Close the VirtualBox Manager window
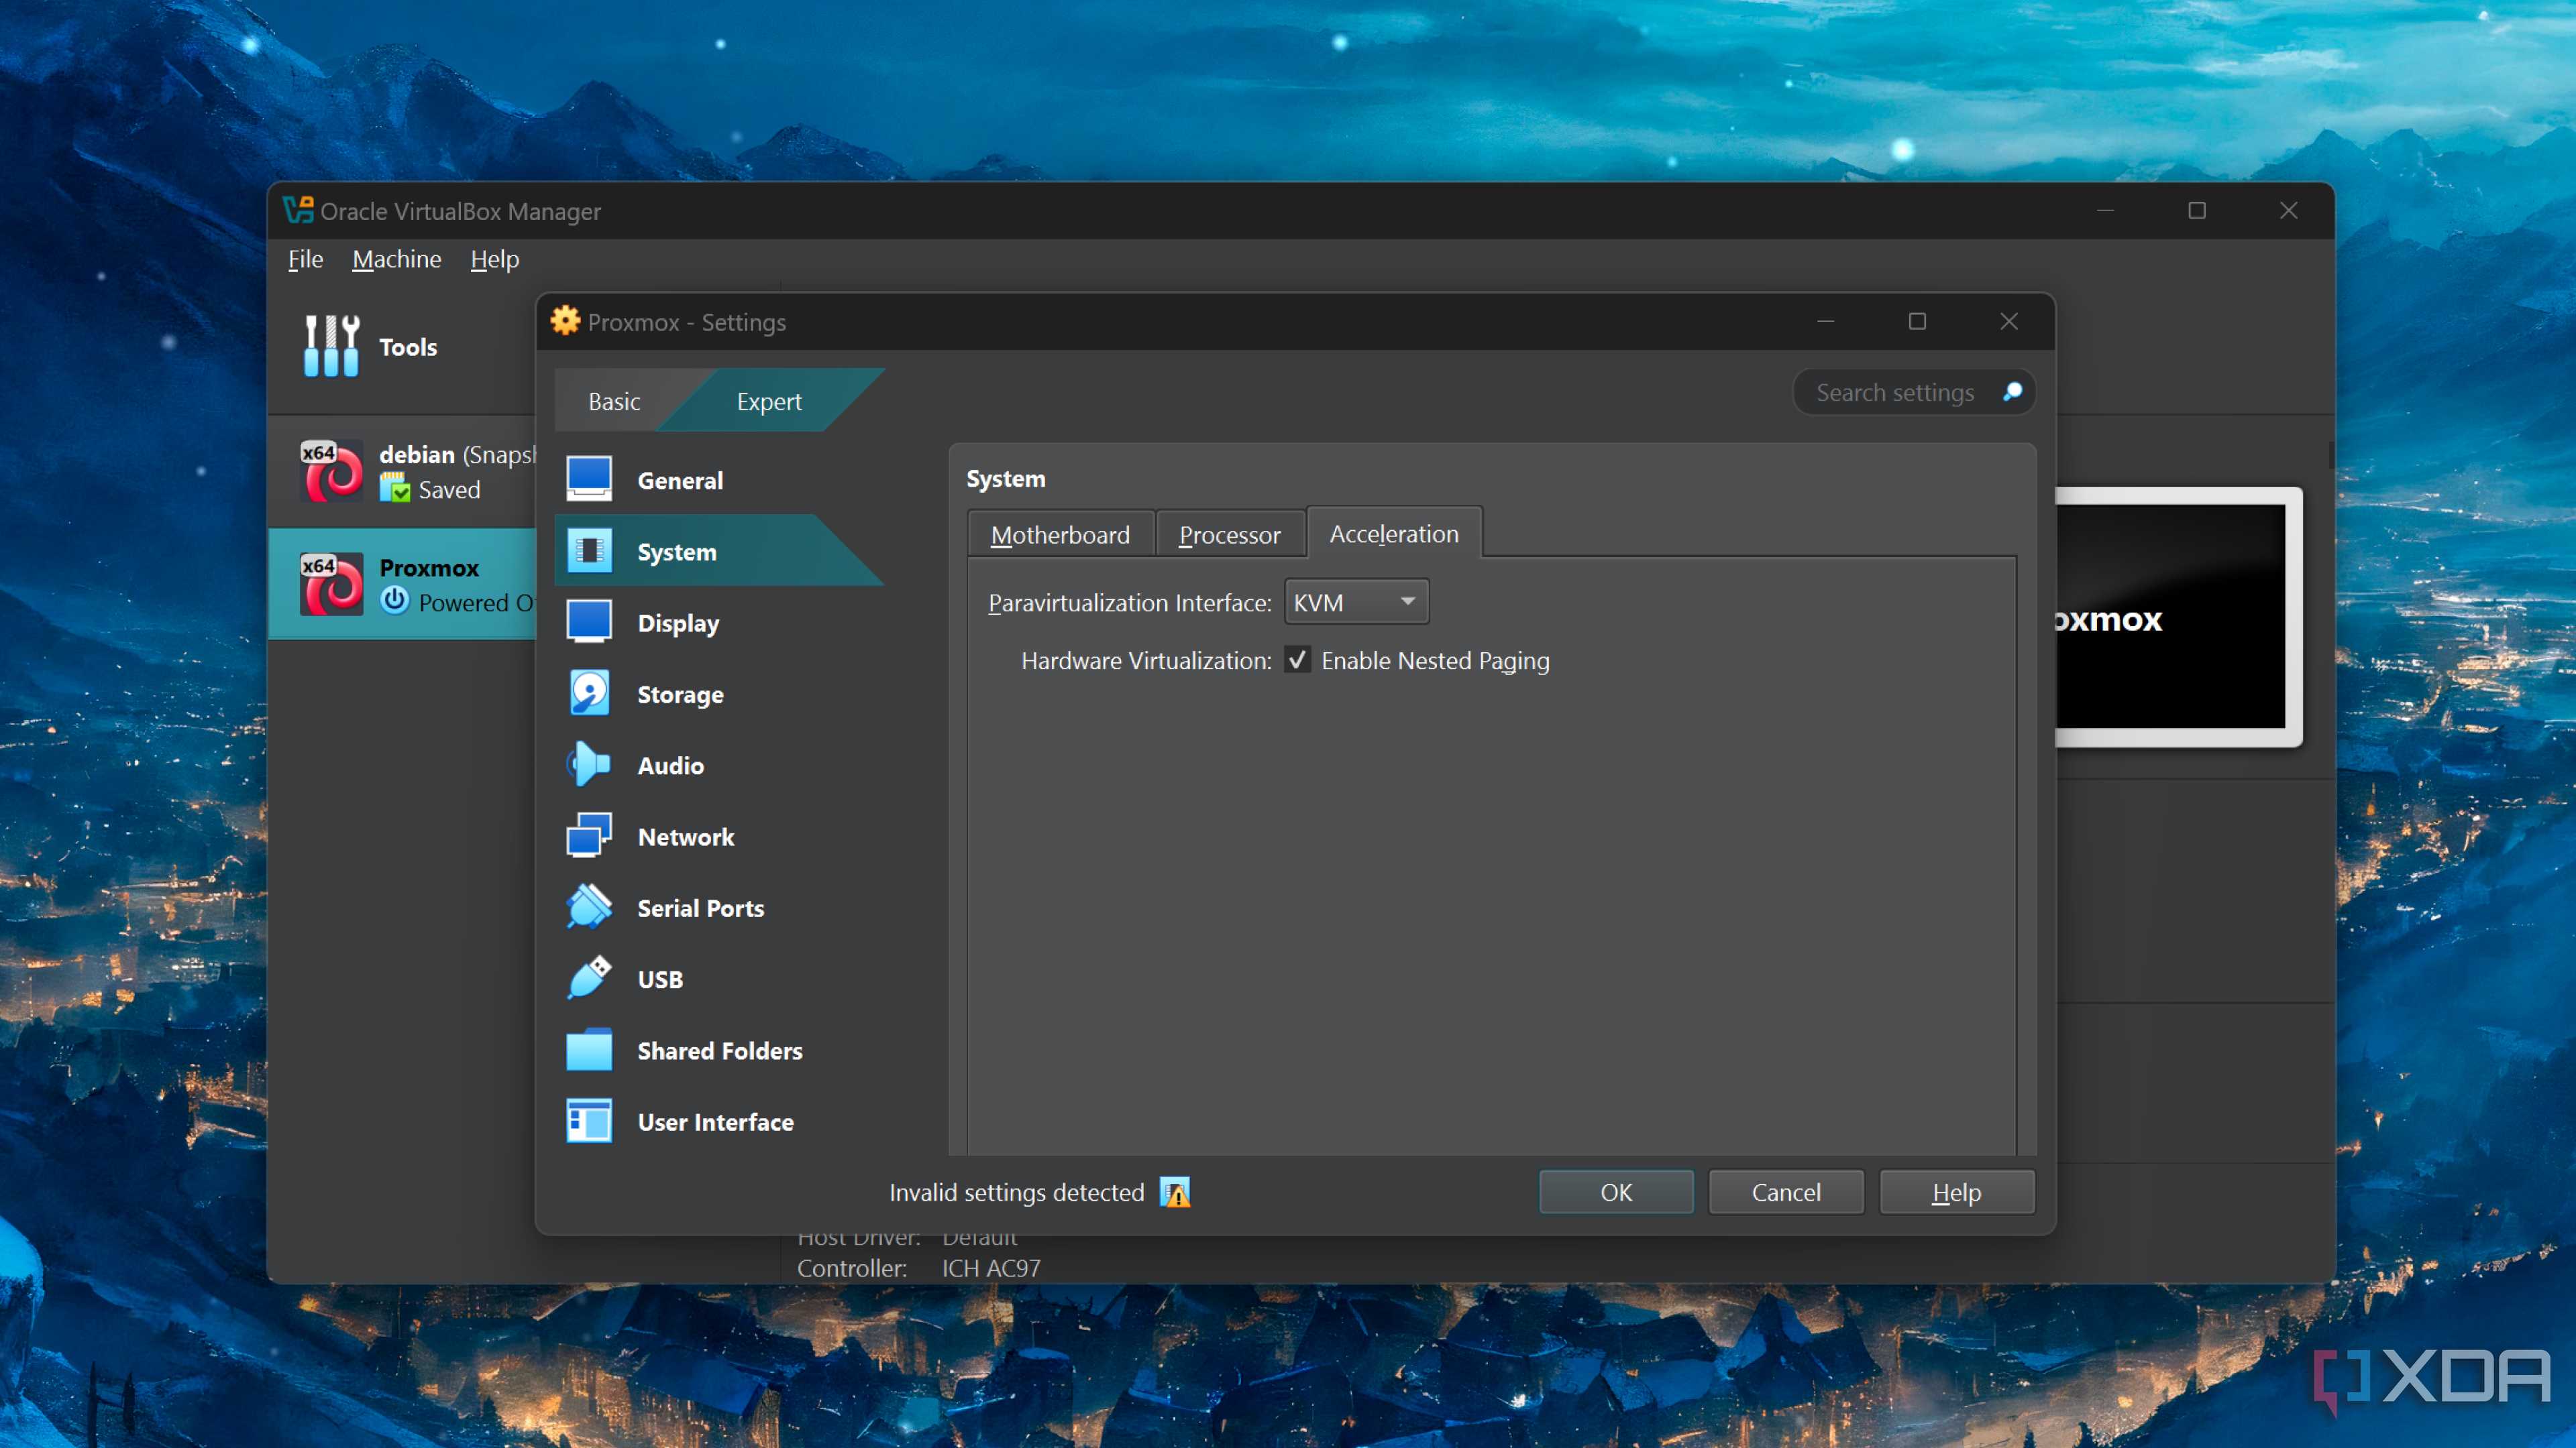 [2288, 210]
